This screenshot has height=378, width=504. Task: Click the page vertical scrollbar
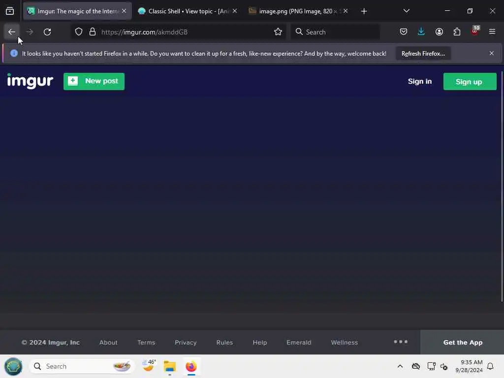pyautogui.click(x=502, y=187)
